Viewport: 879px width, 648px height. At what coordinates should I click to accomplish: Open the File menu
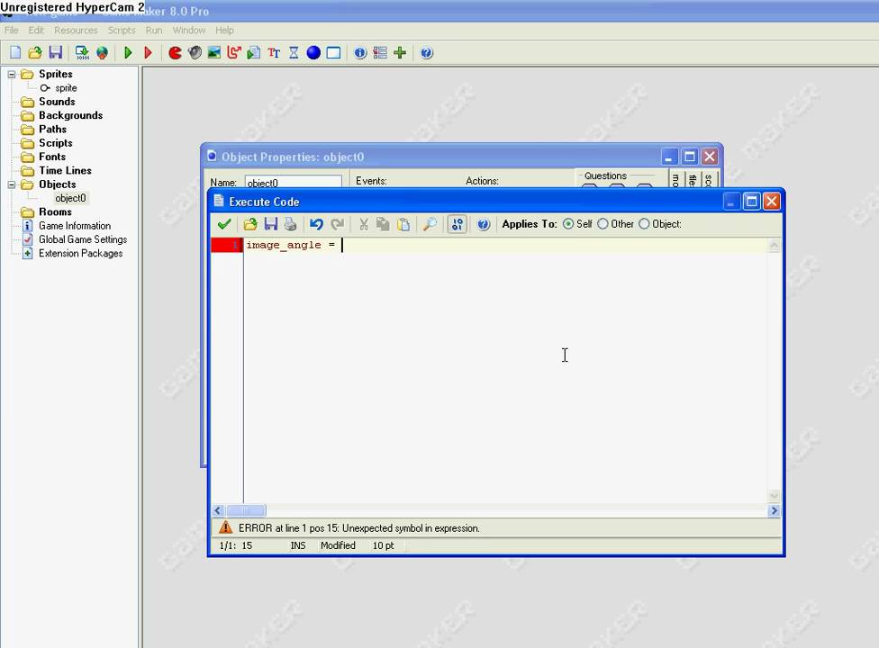pos(11,31)
